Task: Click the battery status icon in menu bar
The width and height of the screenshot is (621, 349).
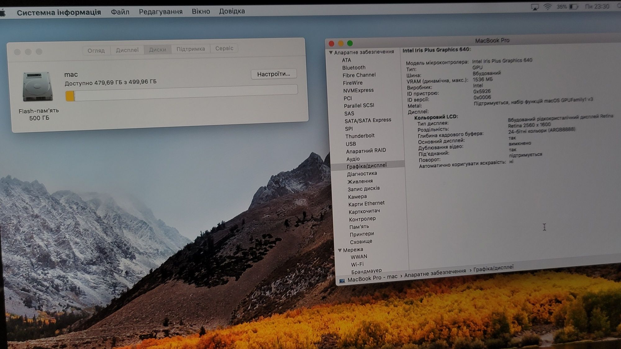Action: [x=573, y=7]
